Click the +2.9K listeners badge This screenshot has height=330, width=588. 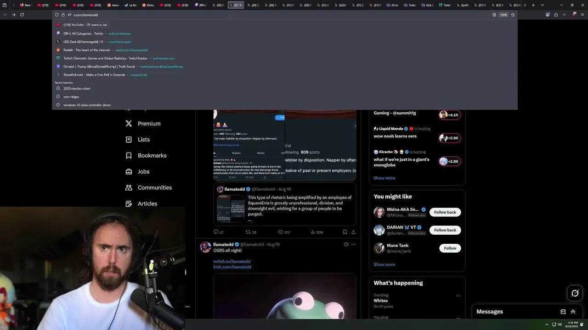click(x=449, y=138)
